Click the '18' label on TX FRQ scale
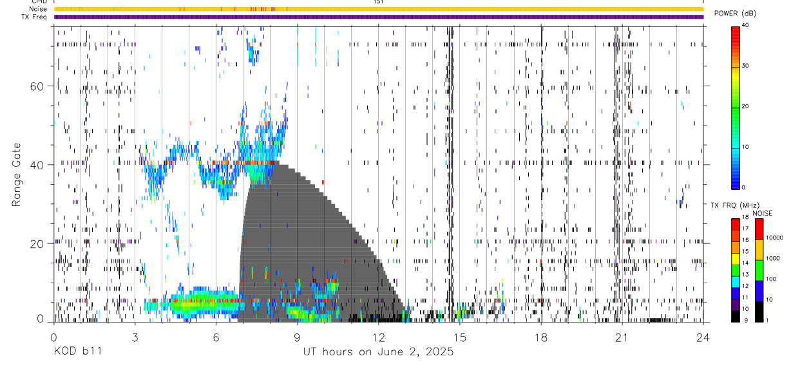The height and width of the screenshot is (365, 791). pyautogui.click(x=746, y=217)
